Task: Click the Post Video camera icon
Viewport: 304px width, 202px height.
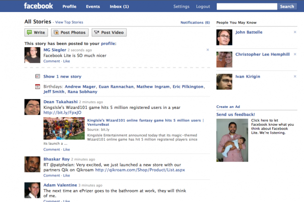Action: tap(97, 32)
